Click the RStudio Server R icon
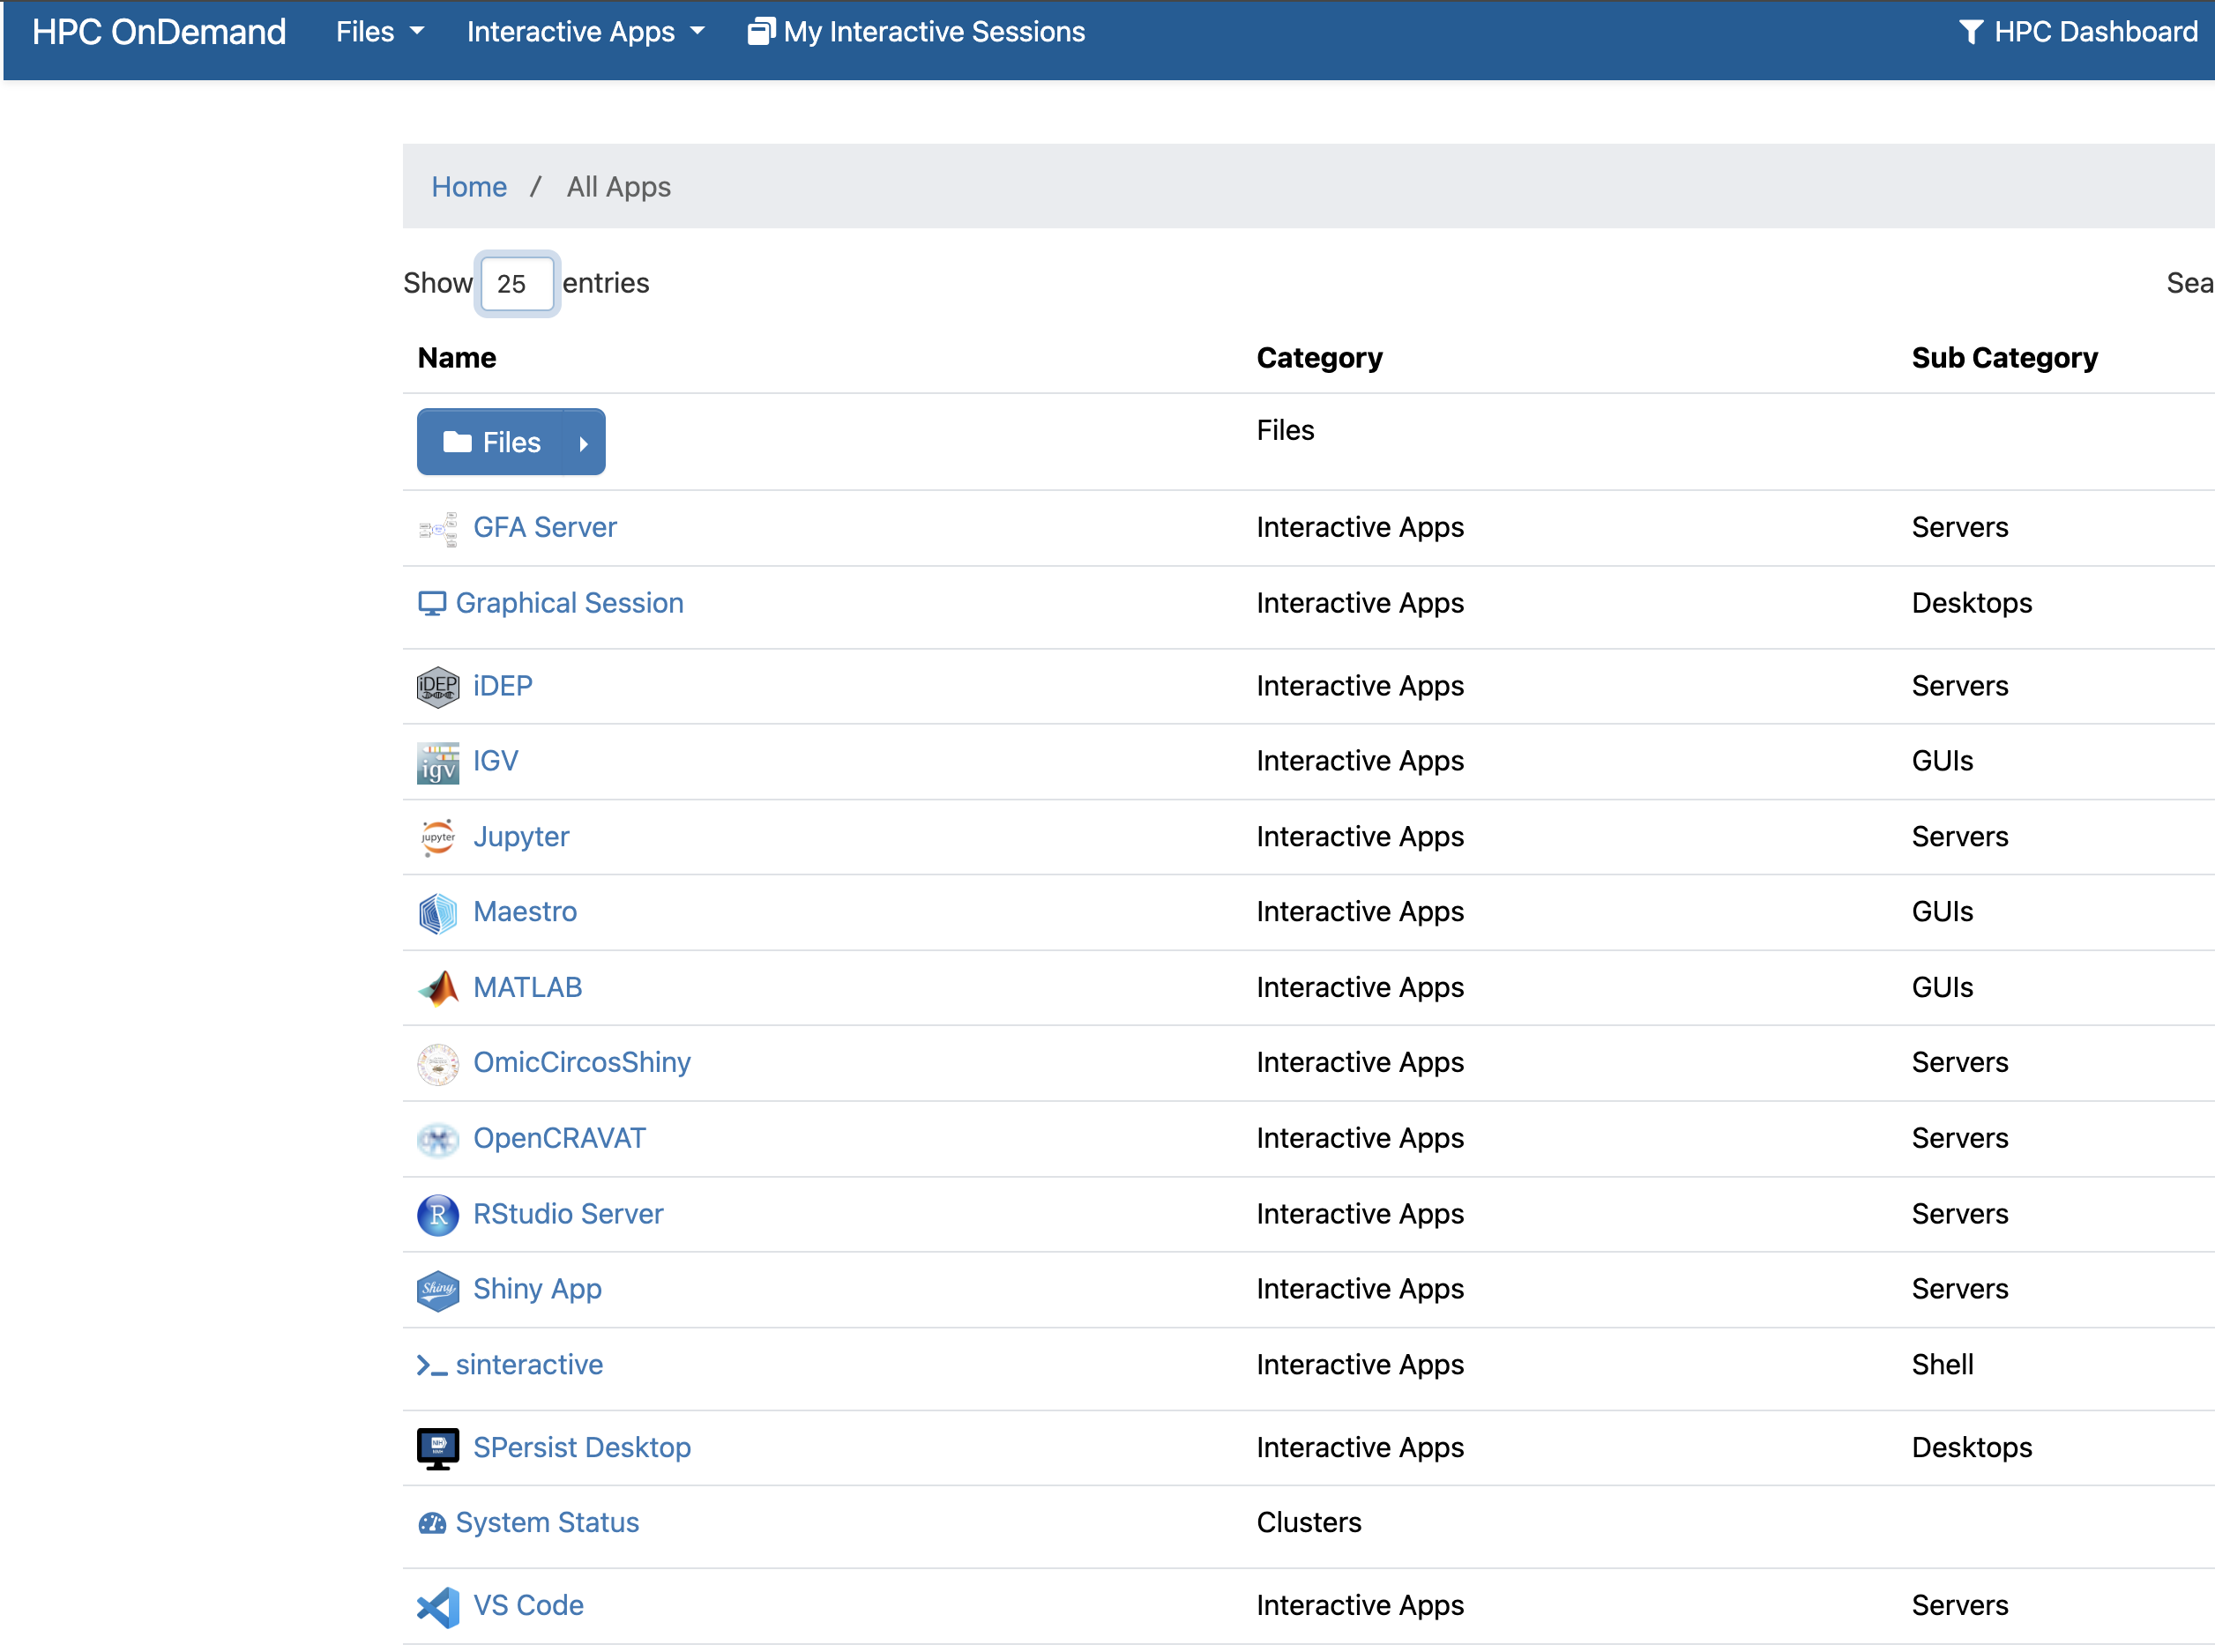 pyautogui.click(x=437, y=1215)
